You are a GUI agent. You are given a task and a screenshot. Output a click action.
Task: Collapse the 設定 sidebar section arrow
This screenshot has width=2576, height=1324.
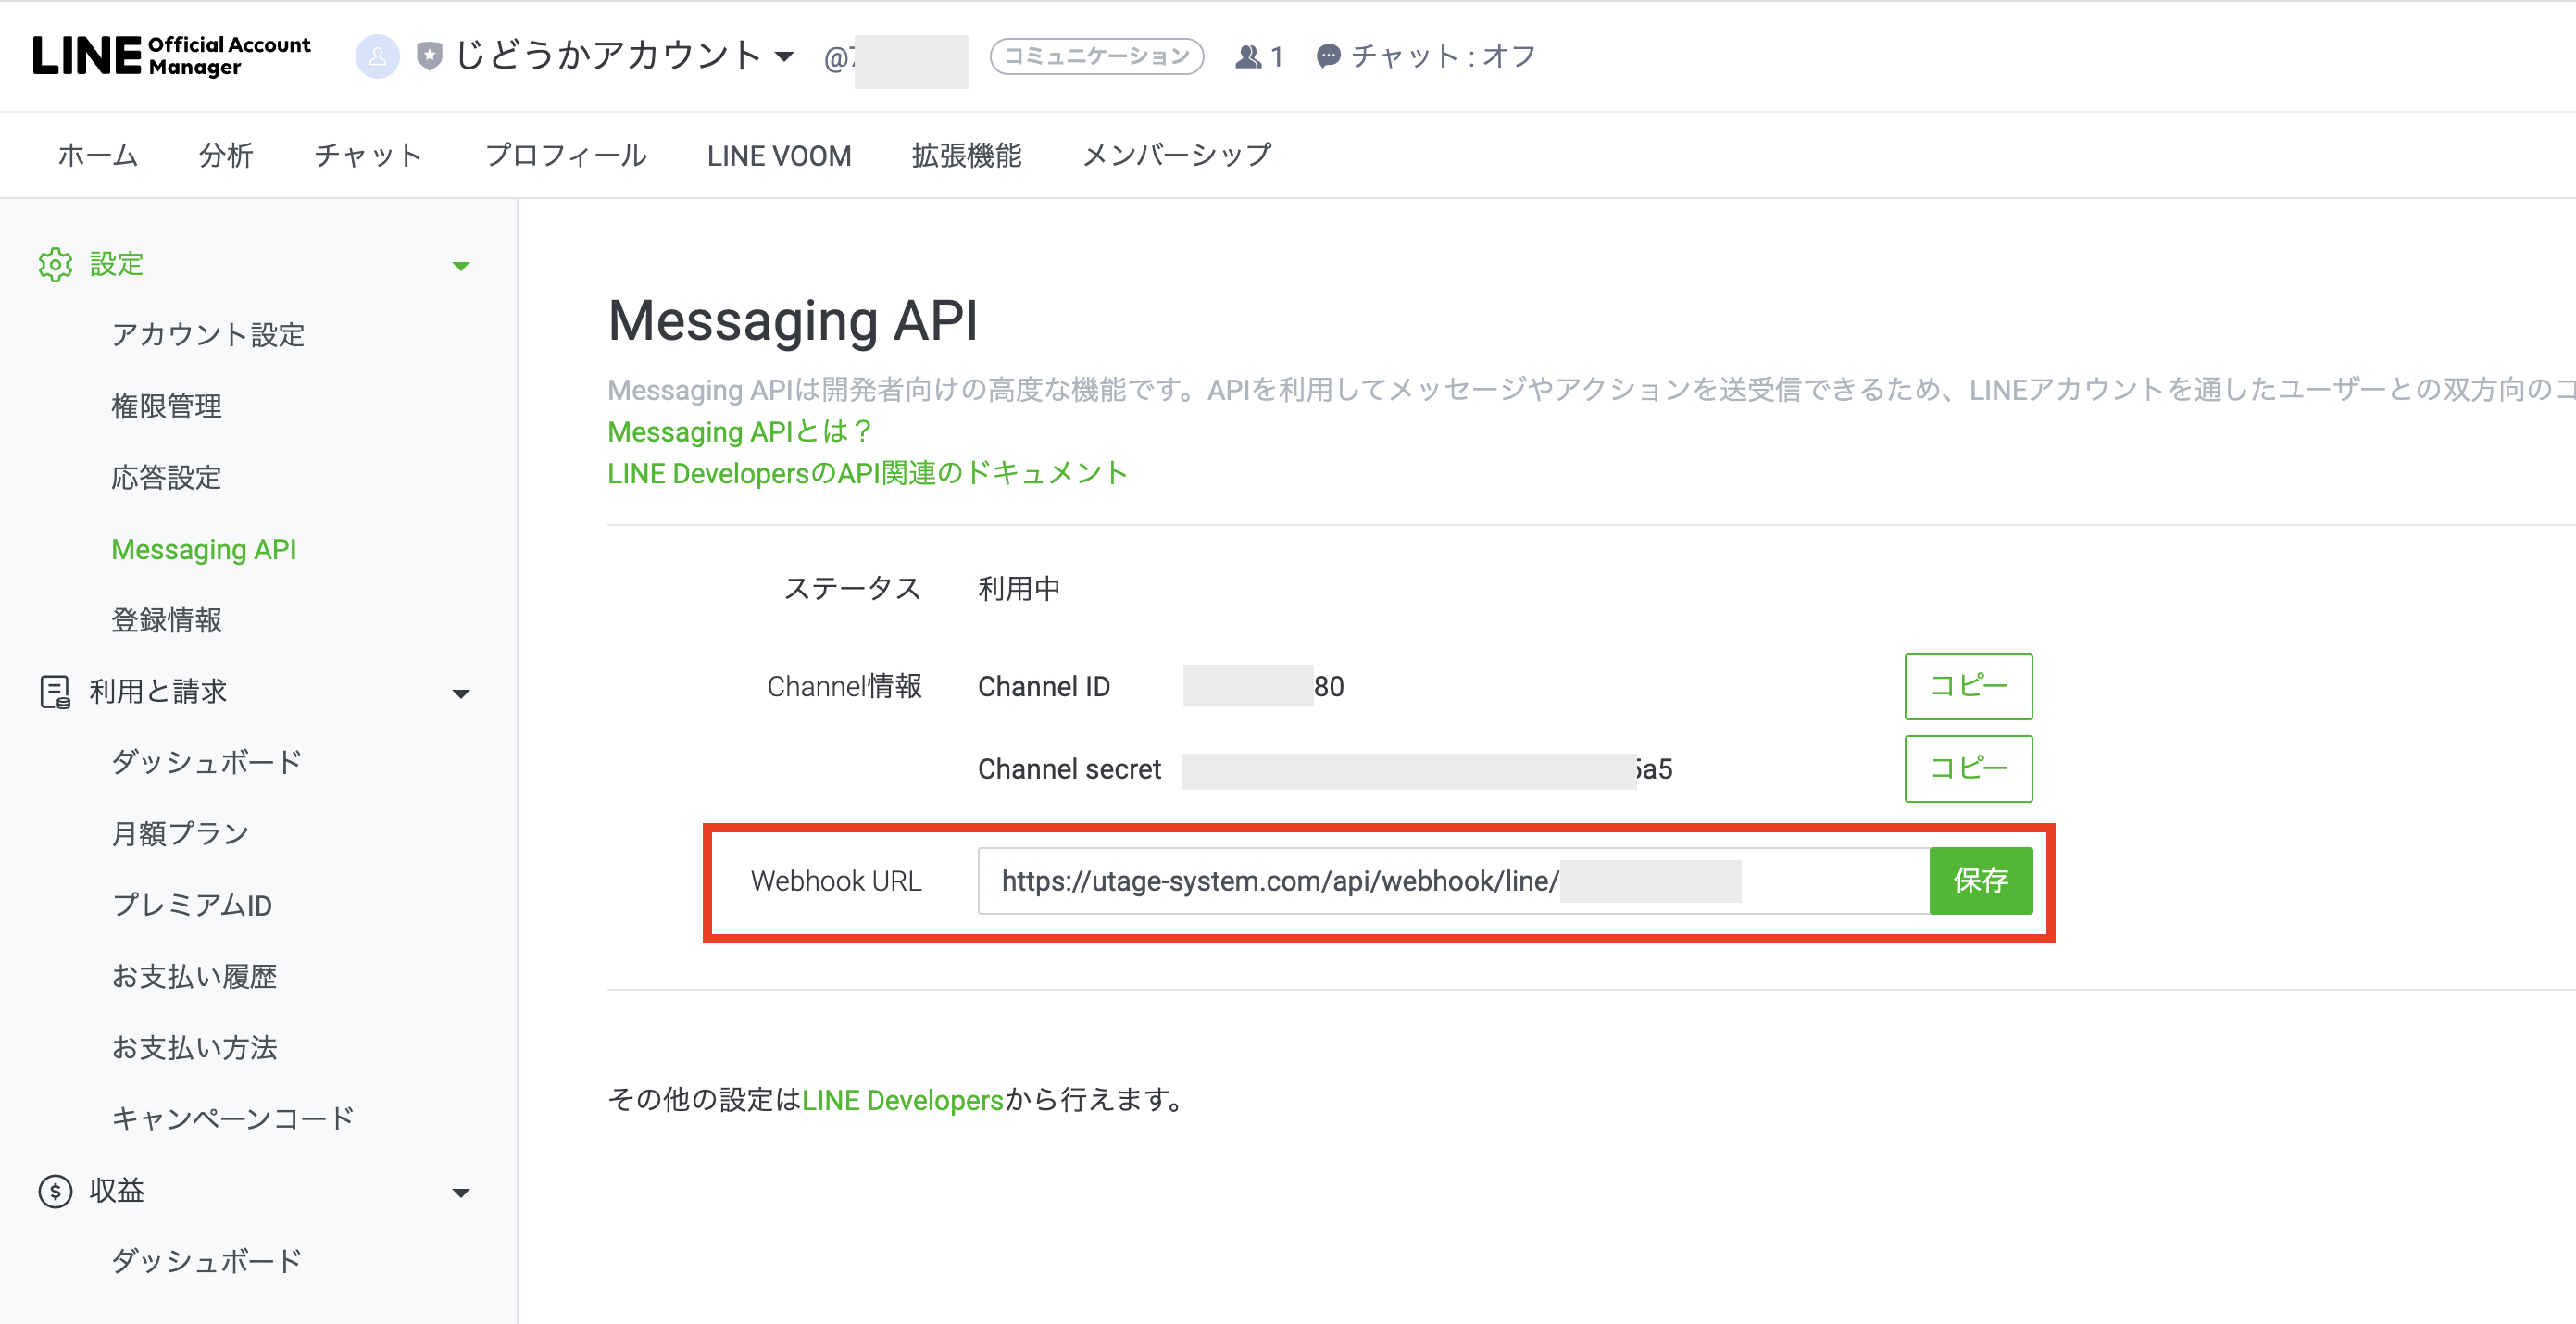click(460, 266)
